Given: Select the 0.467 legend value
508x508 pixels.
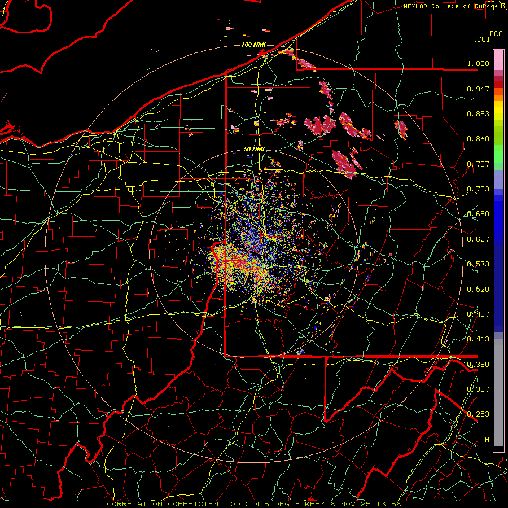Looking at the screenshot, I should (x=478, y=314).
